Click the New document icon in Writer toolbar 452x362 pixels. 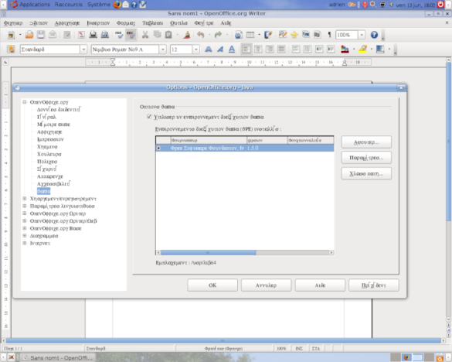[11, 35]
